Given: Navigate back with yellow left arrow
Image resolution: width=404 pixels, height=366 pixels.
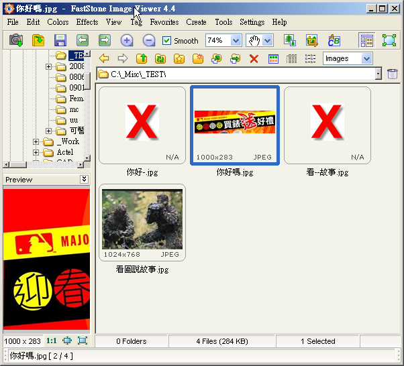Looking at the screenshot, I should click(104, 58).
